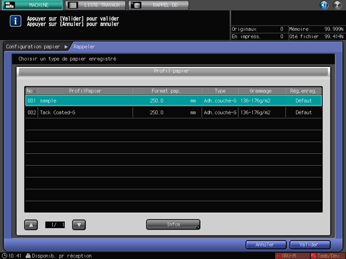
Task: Click the Rég. enreg. column header
Action: tap(303, 91)
